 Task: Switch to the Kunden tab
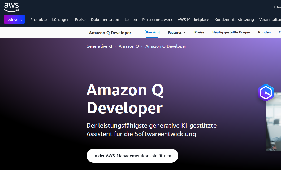264,32
